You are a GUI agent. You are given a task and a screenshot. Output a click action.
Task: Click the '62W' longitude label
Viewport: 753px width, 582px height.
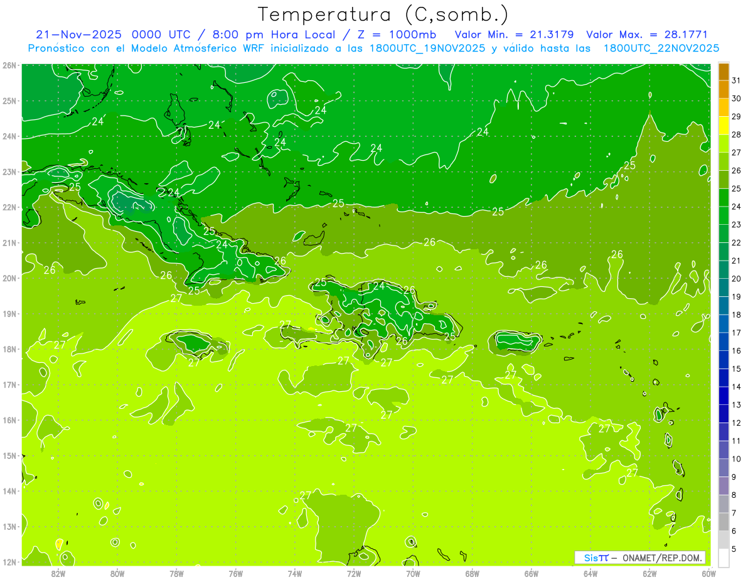649,574
